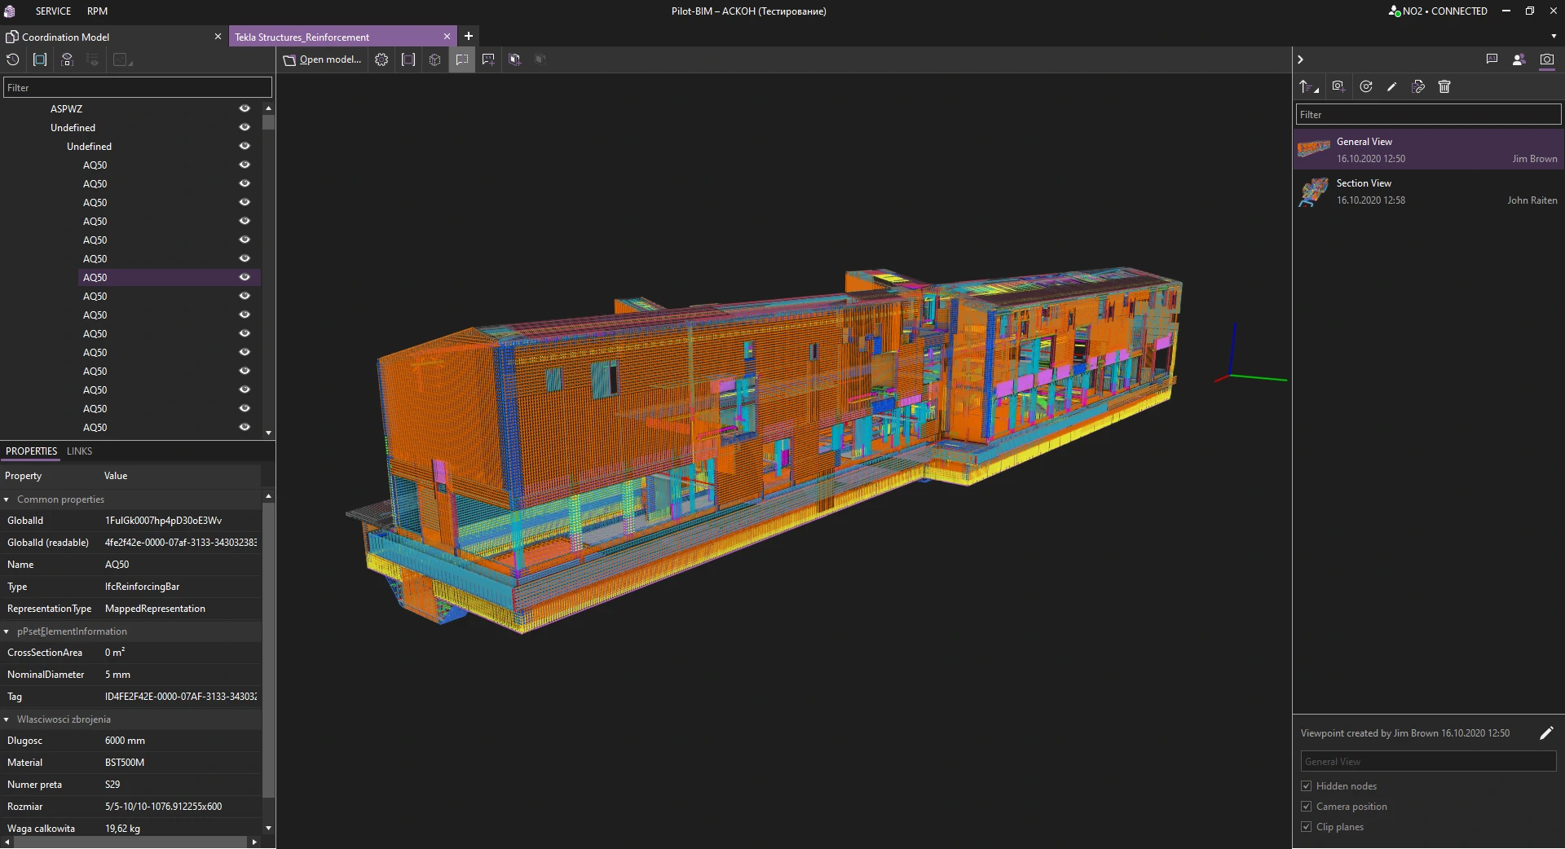The width and height of the screenshot is (1565, 849).
Task: Hide the ASPWZ node using eye icon
Action: [245, 108]
